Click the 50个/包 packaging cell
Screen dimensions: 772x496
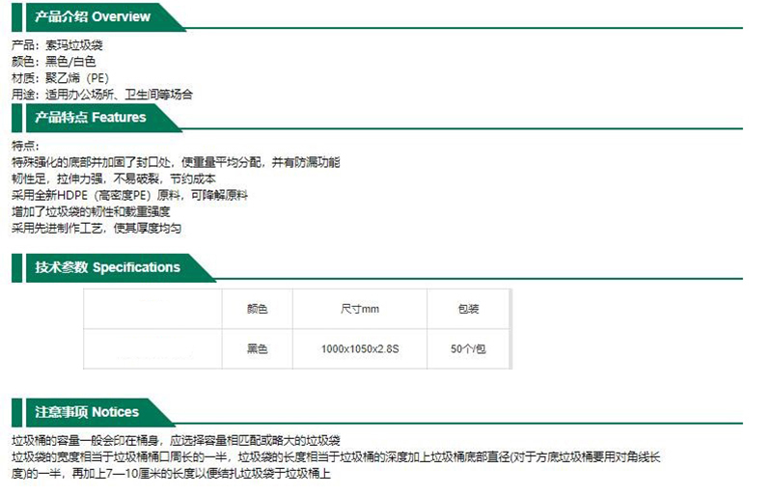pyautogui.click(x=468, y=348)
